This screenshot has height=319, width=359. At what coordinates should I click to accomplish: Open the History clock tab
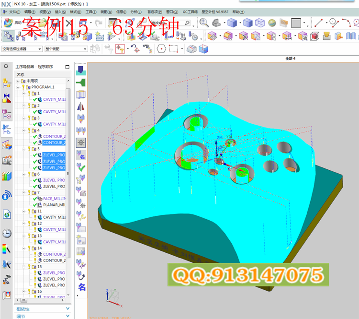tap(7, 234)
